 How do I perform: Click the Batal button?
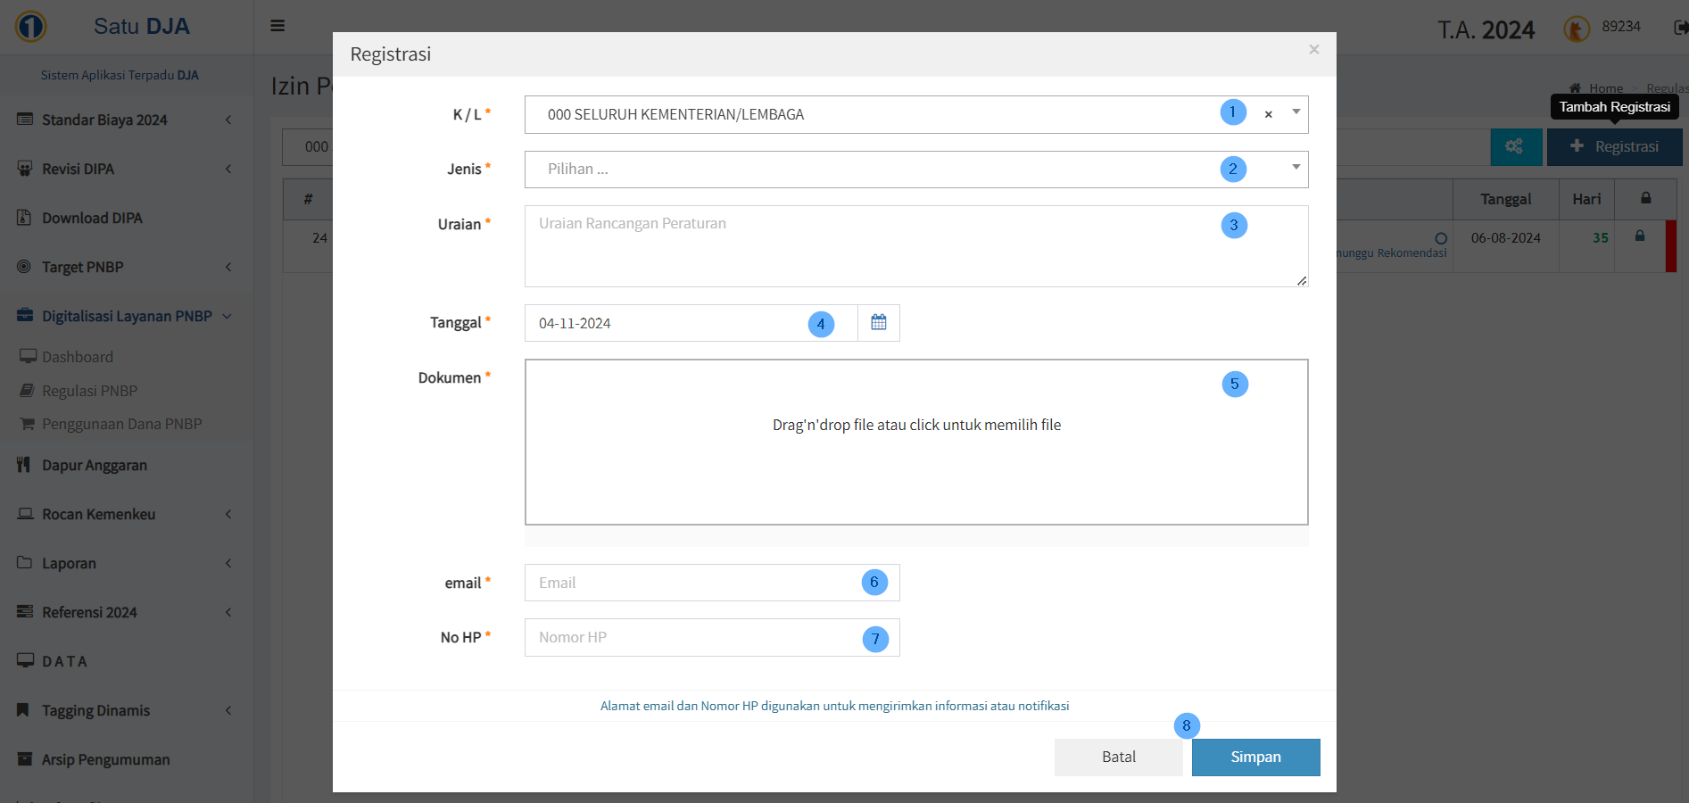(x=1118, y=757)
